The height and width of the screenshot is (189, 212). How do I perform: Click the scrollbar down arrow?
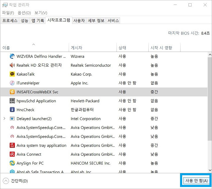(x=210, y=170)
